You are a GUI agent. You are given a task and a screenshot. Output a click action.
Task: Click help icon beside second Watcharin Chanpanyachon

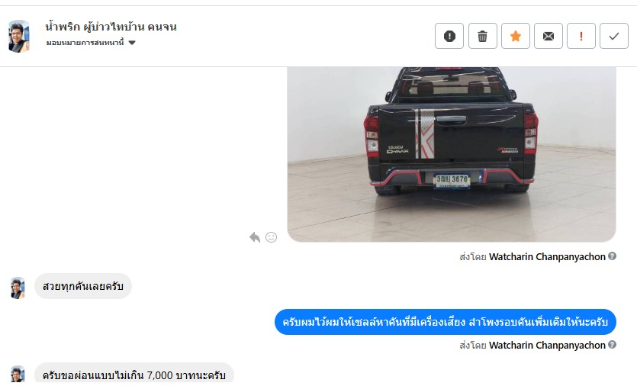[613, 345]
